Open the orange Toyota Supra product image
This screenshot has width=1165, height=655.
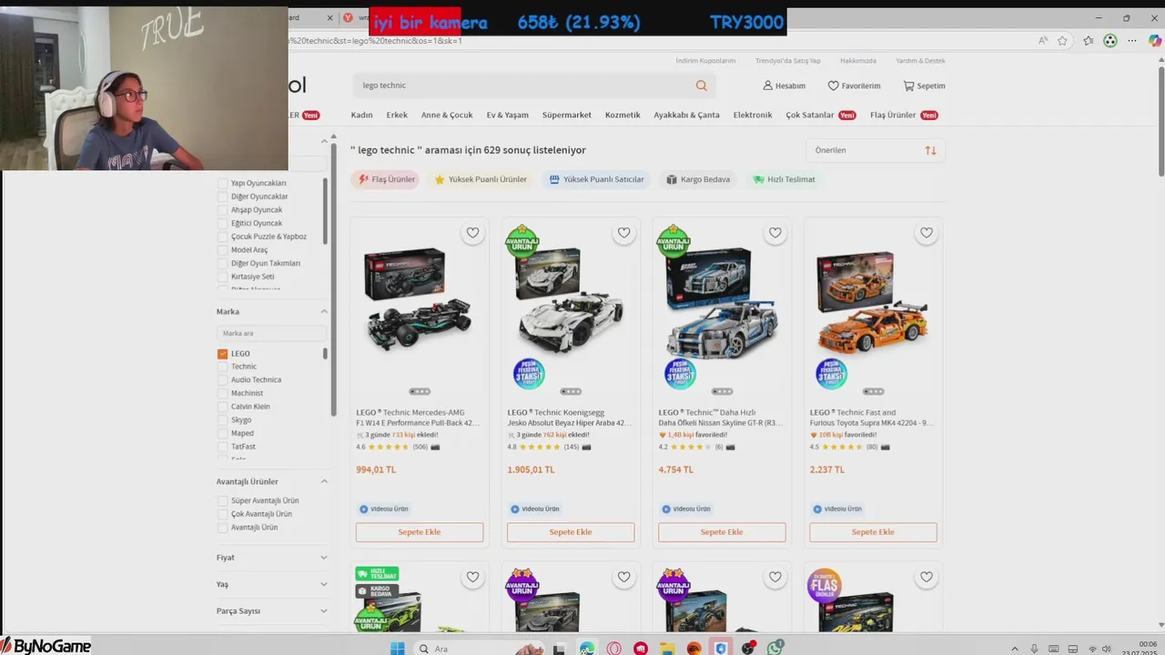point(873,305)
